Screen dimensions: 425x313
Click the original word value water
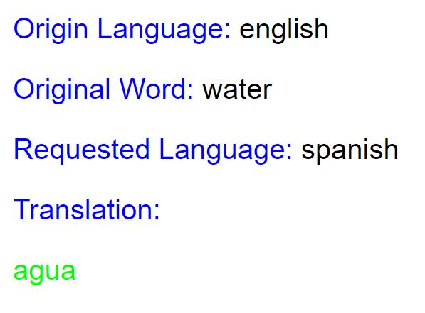[237, 89]
